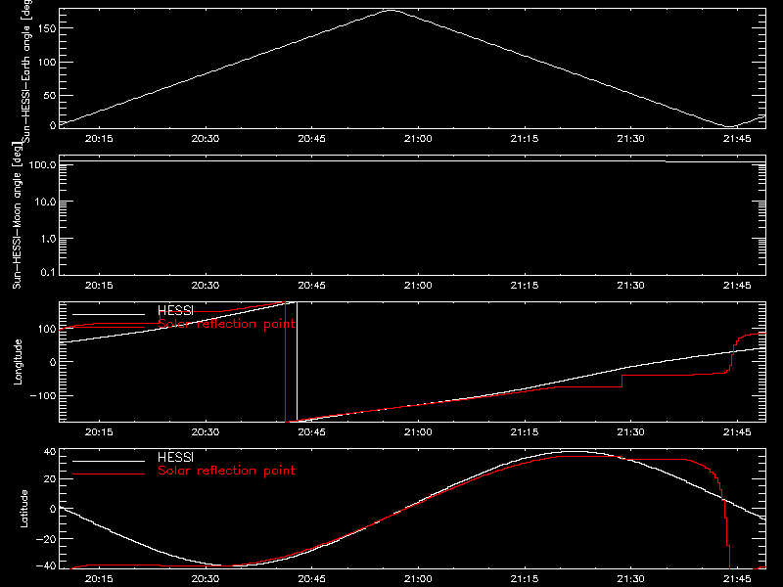The height and width of the screenshot is (587, 783).
Task: Select Solar reflection point legend in Latitude plot
Action: tap(226, 471)
